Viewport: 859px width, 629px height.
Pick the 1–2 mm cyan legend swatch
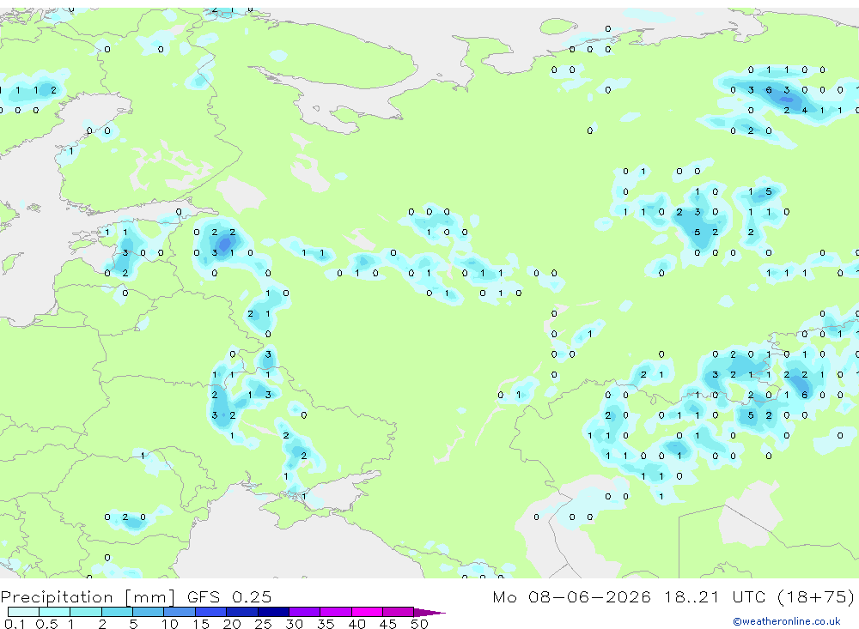(86, 612)
